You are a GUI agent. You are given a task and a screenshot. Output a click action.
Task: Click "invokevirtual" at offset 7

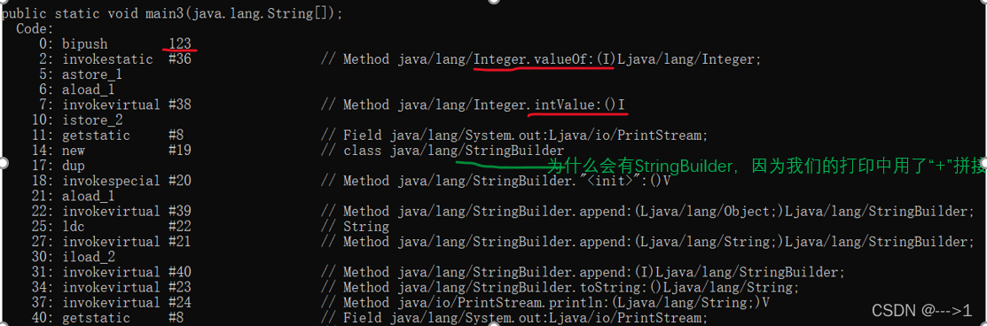111,105
